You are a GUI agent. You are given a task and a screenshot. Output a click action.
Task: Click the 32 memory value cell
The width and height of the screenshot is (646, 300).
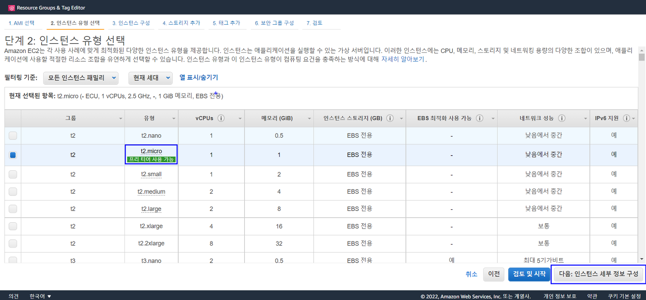tap(279, 243)
